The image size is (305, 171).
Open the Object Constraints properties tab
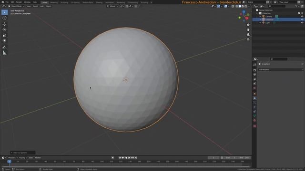[254, 112]
